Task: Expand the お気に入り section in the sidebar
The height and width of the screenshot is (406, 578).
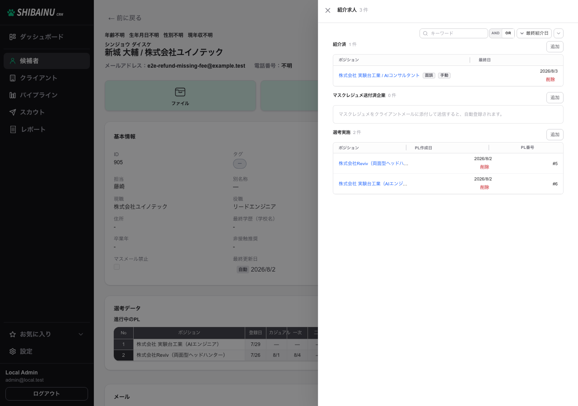Action: coord(47,334)
